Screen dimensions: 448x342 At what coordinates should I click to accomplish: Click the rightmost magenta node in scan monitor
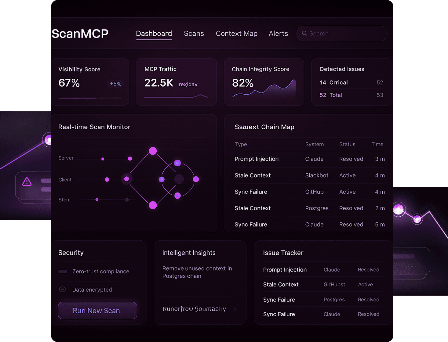tap(196, 179)
